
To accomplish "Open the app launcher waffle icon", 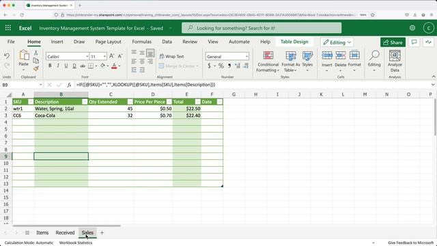I will pos(8,28).
